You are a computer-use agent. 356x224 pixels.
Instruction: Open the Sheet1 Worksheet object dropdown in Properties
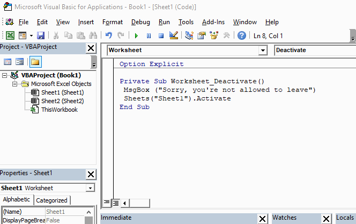coord(90,188)
